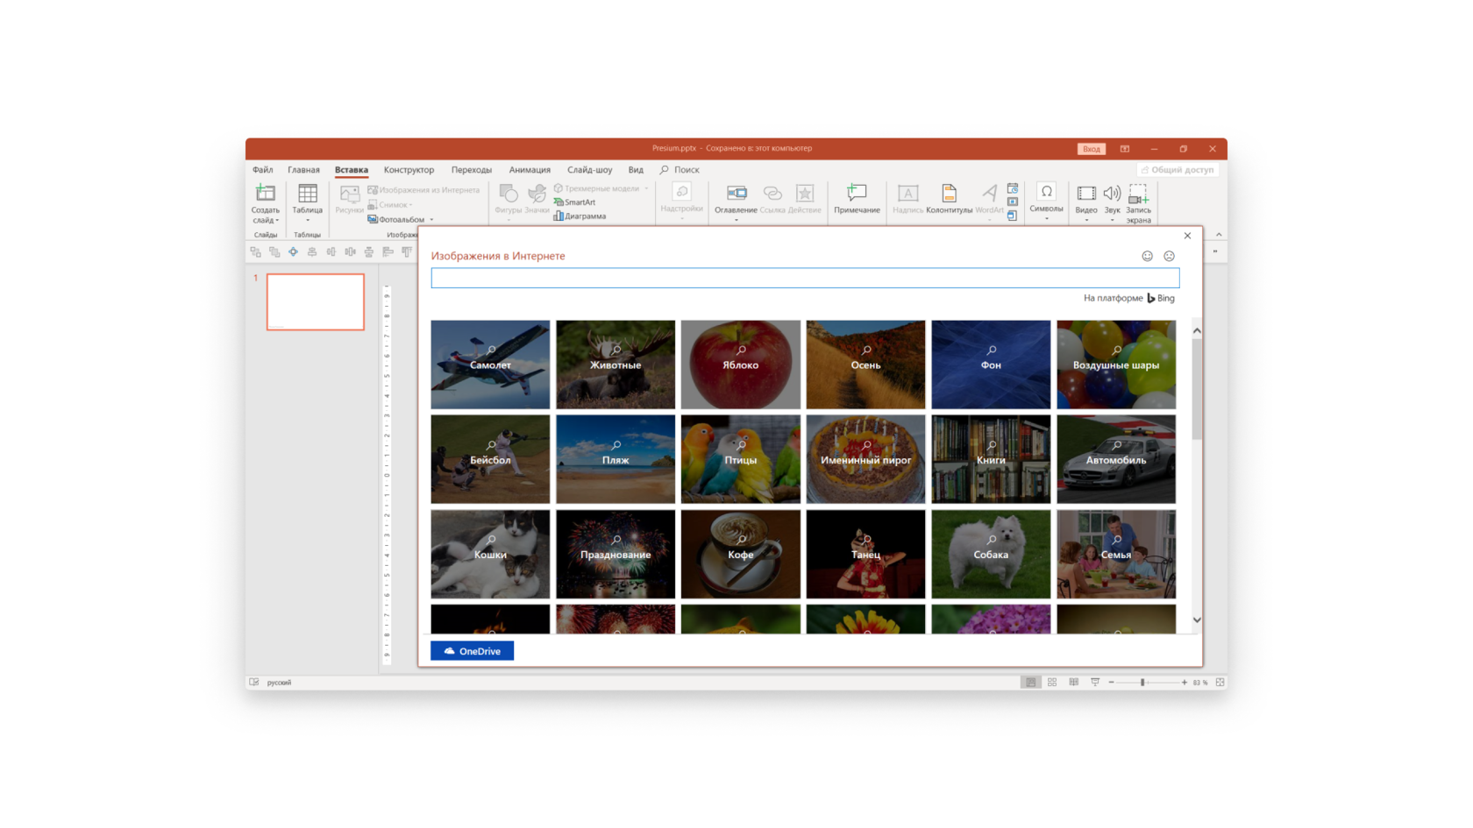Switch to Normal view in status bar
1473x828 pixels.
click(1031, 682)
